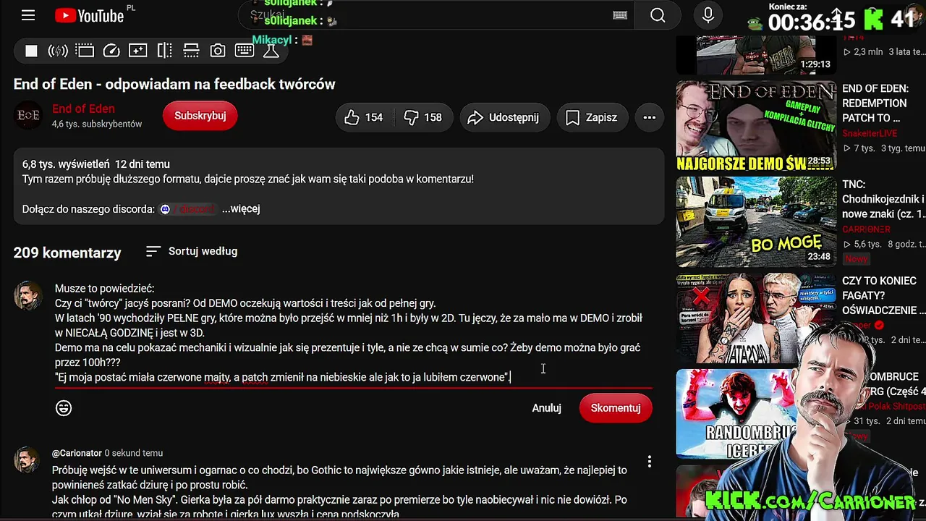Image resolution: width=926 pixels, height=521 pixels.
Task: Subscribe to End of Eden channel
Action: pyautogui.click(x=200, y=116)
